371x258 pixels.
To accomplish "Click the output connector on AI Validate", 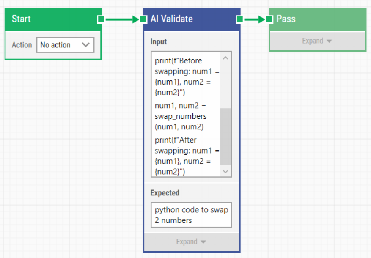I will (240, 19).
